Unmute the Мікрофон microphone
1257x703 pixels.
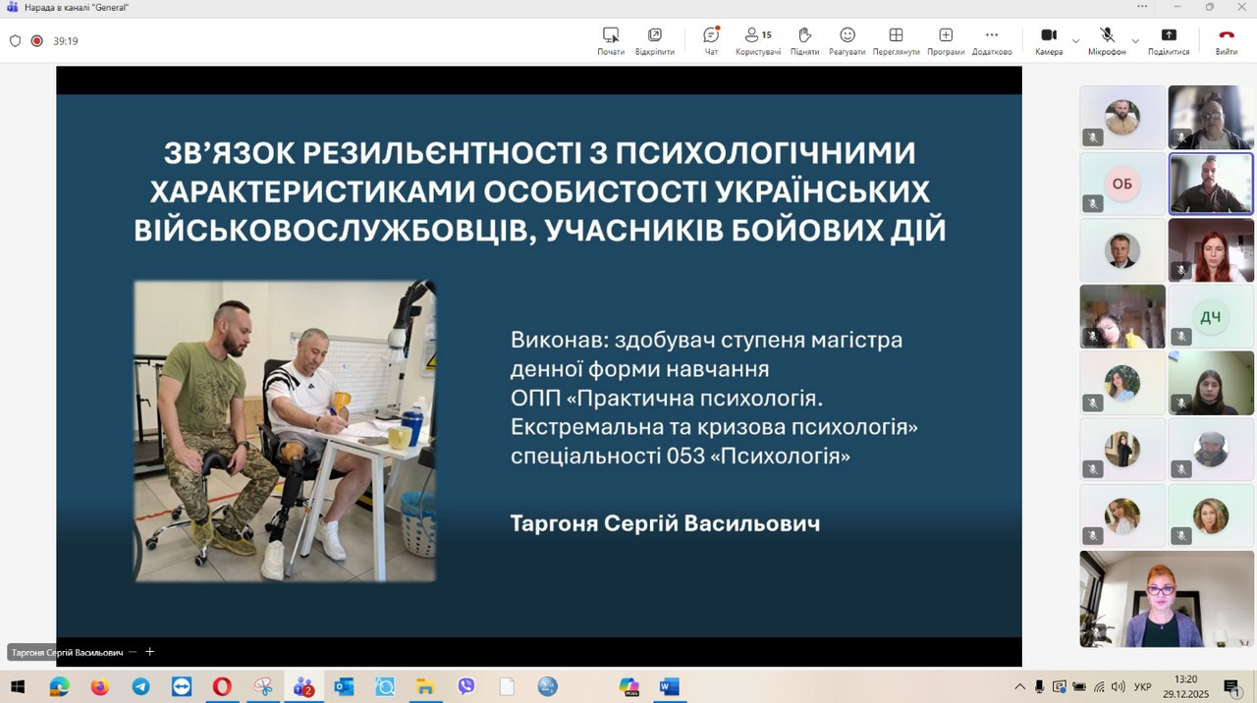[x=1107, y=40]
